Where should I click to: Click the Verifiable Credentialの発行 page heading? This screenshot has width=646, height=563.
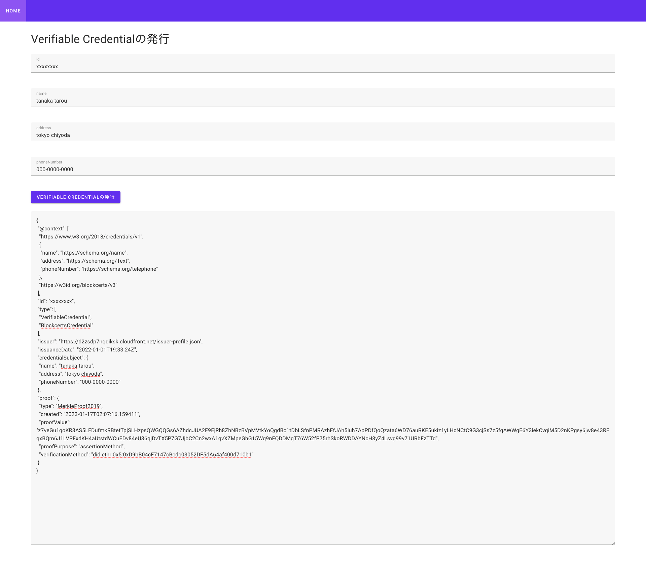tap(100, 39)
